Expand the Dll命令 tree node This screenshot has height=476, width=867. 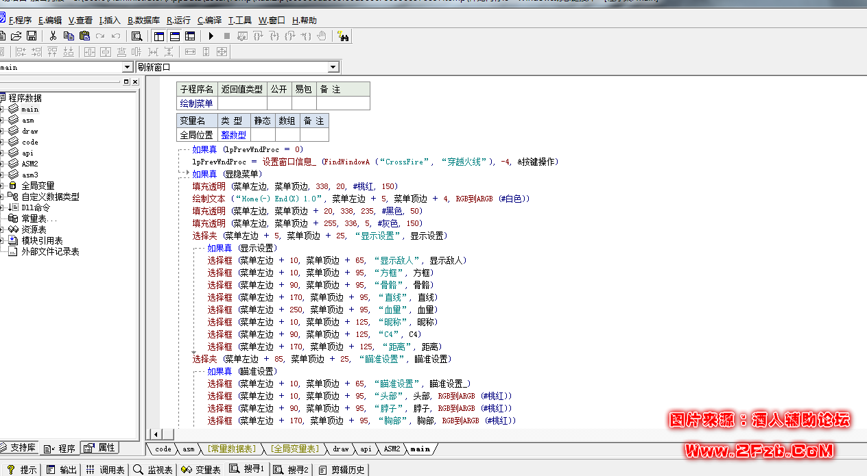[2, 208]
